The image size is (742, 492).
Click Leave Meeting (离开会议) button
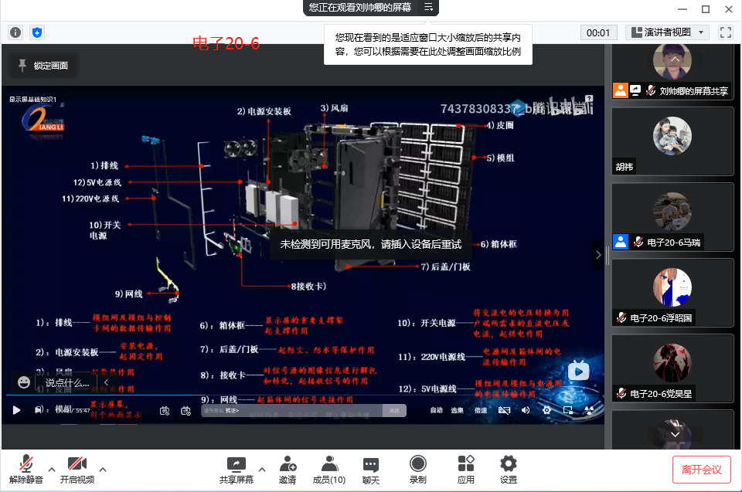[701, 470]
